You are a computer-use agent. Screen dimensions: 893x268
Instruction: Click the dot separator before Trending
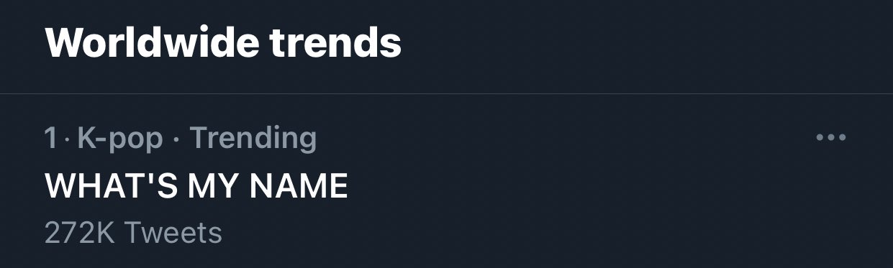[x=176, y=139]
